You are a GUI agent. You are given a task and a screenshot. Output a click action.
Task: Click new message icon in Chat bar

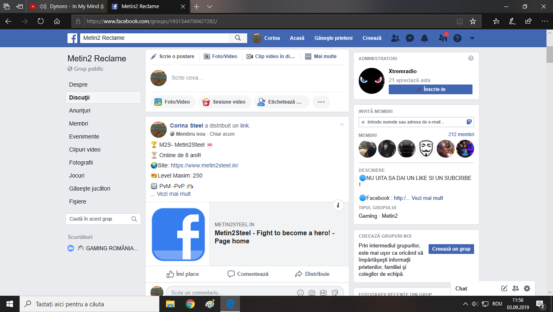pos(504,288)
